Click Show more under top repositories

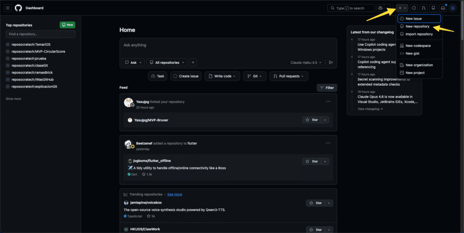(13, 98)
